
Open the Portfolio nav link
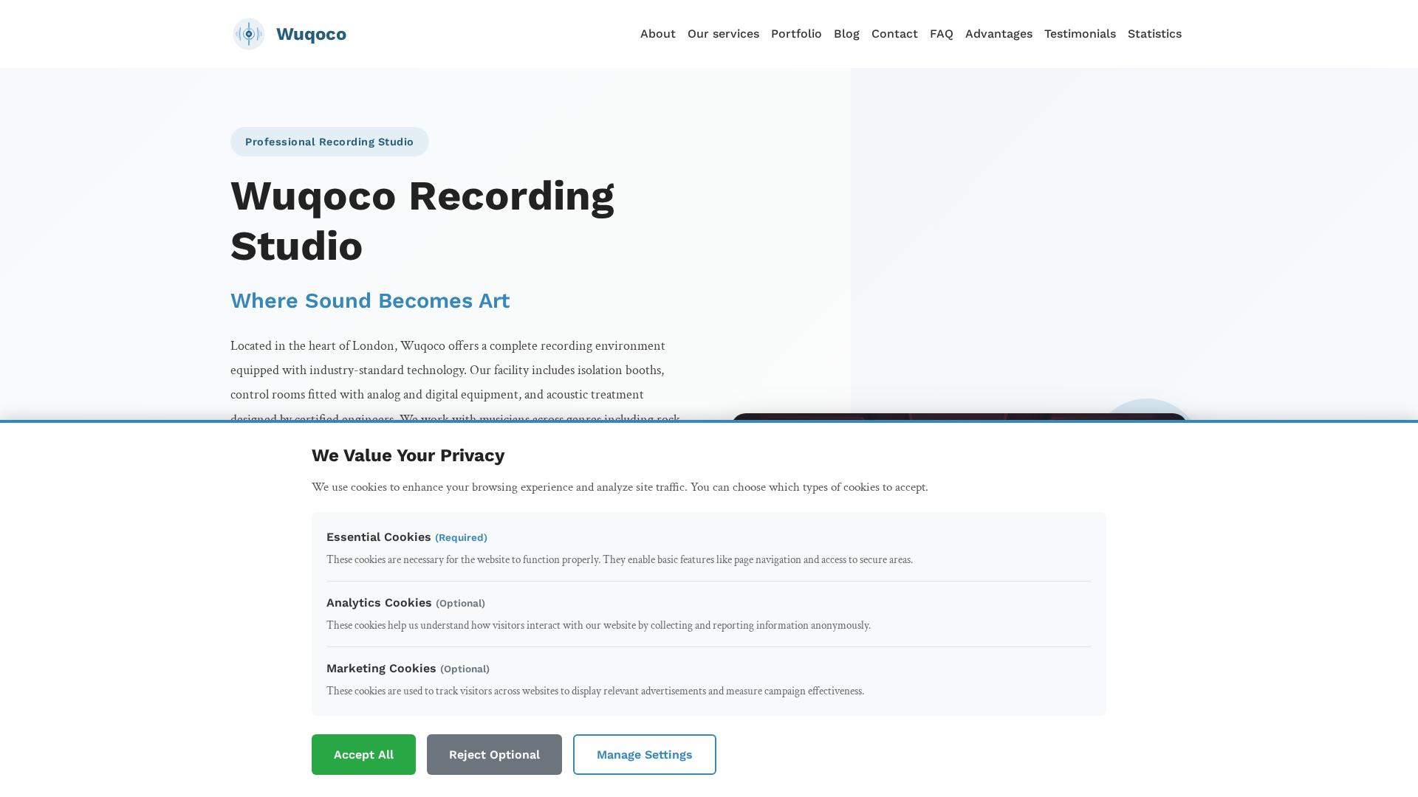pyautogui.click(x=796, y=34)
